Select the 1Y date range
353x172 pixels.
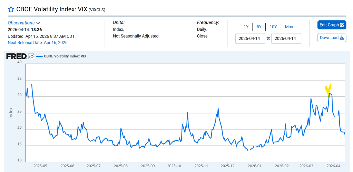pos(246,26)
